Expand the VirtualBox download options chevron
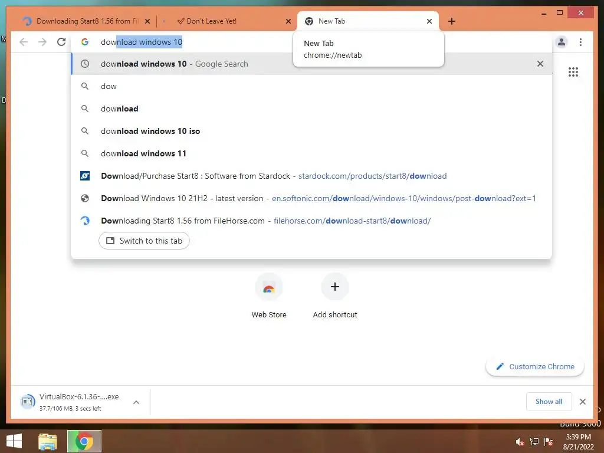The width and height of the screenshot is (604, 453). (136, 402)
